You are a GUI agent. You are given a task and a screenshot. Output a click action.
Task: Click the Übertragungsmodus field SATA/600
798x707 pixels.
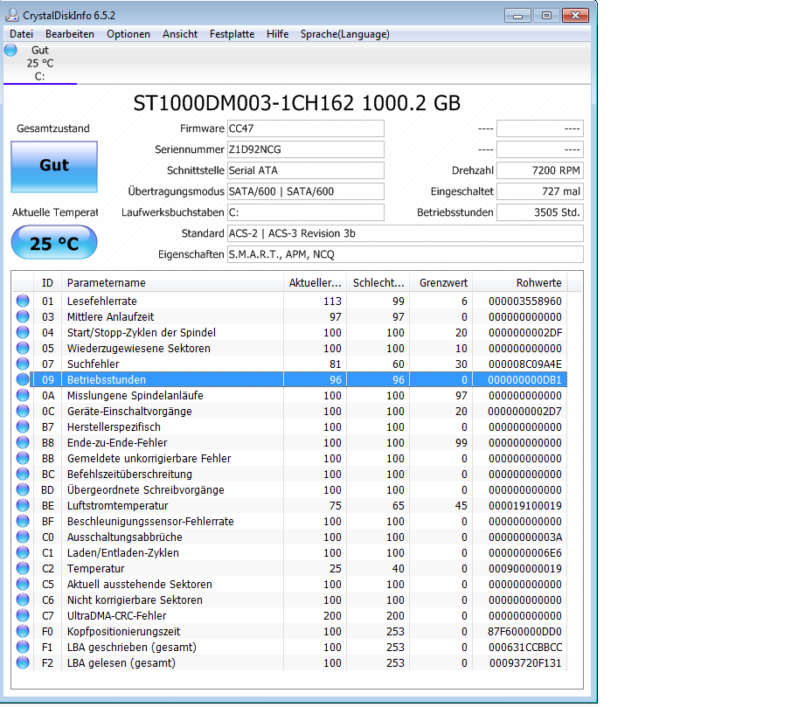(305, 191)
